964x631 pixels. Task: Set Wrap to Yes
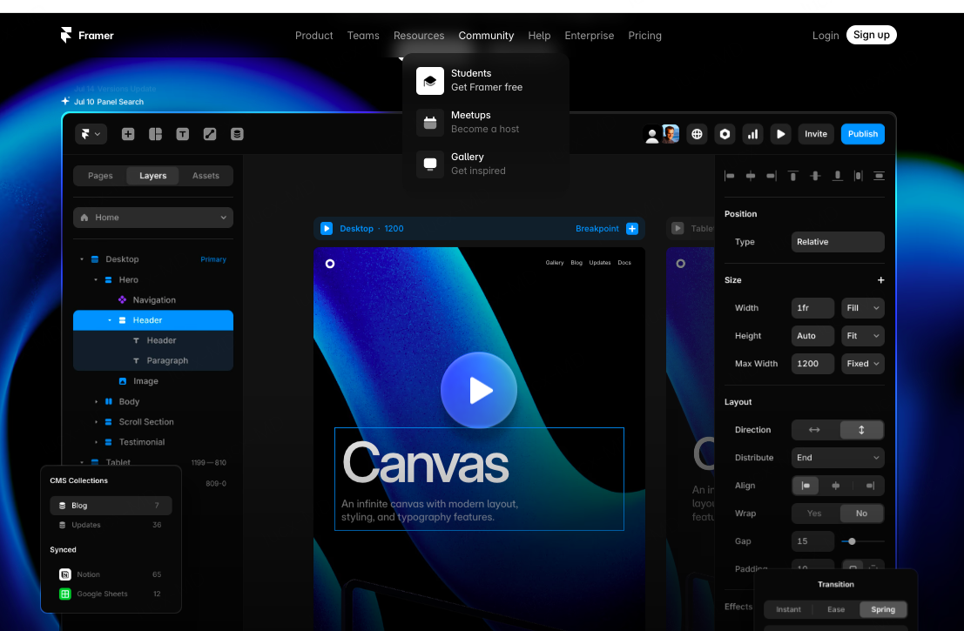[x=814, y=514]
